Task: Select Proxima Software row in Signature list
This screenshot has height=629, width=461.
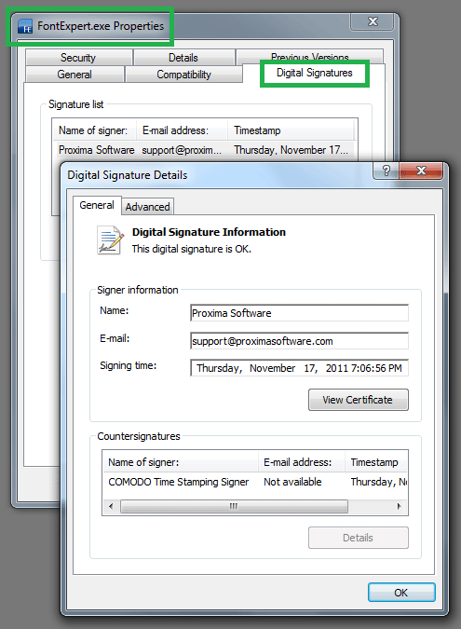Action: click(x=205, y=150)
